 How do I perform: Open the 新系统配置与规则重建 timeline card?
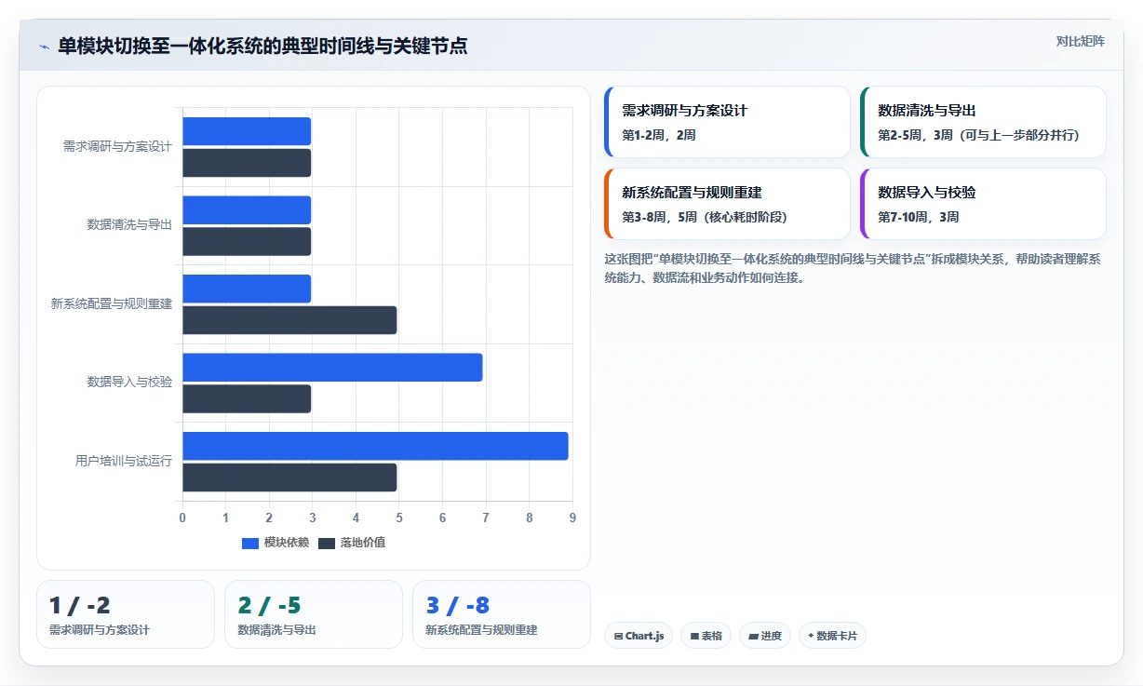click(x=727, y=204)
